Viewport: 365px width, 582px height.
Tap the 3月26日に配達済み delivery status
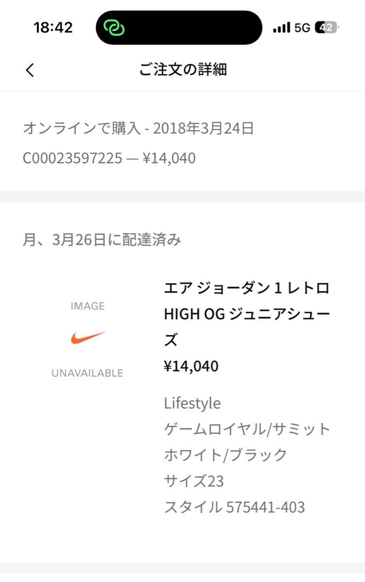(x=102, y=240)
